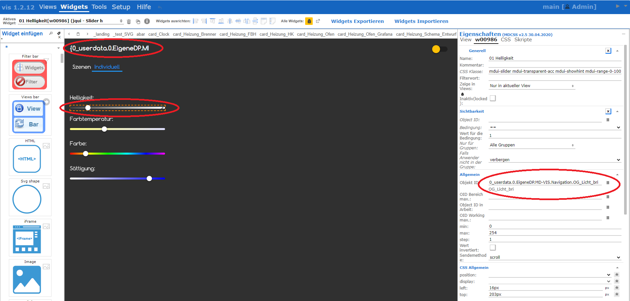Switch to View properties tab
The image size is (630, 301).
click(x=466, y=40)
